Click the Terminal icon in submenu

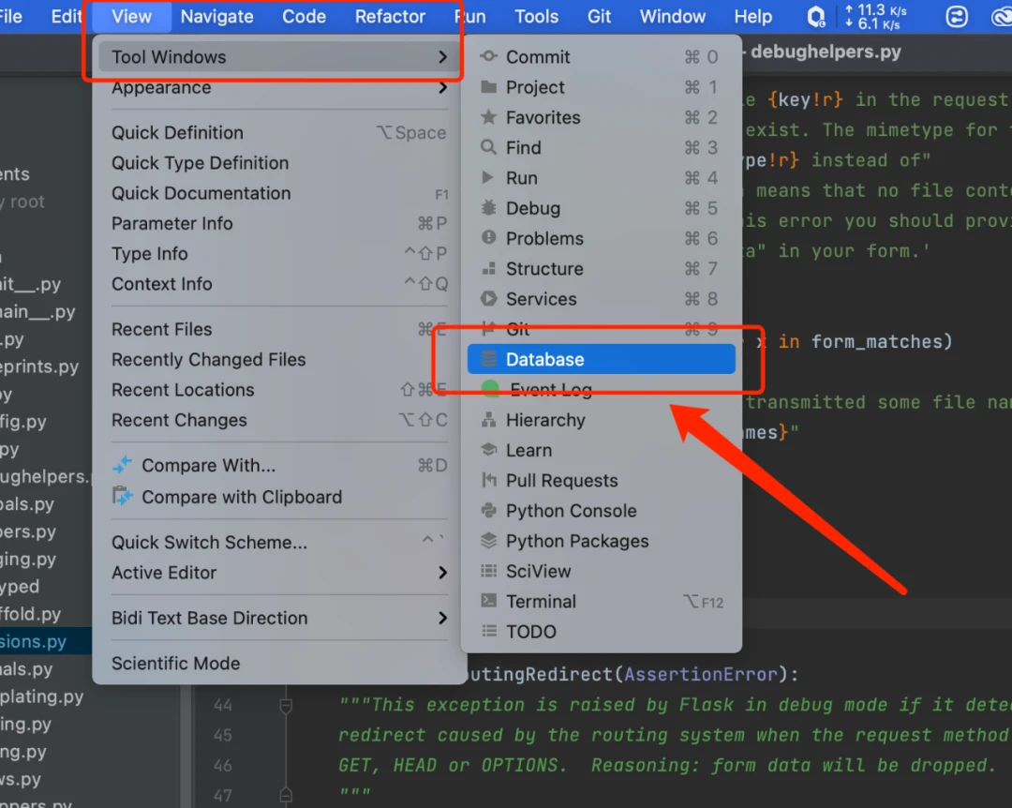488,601
